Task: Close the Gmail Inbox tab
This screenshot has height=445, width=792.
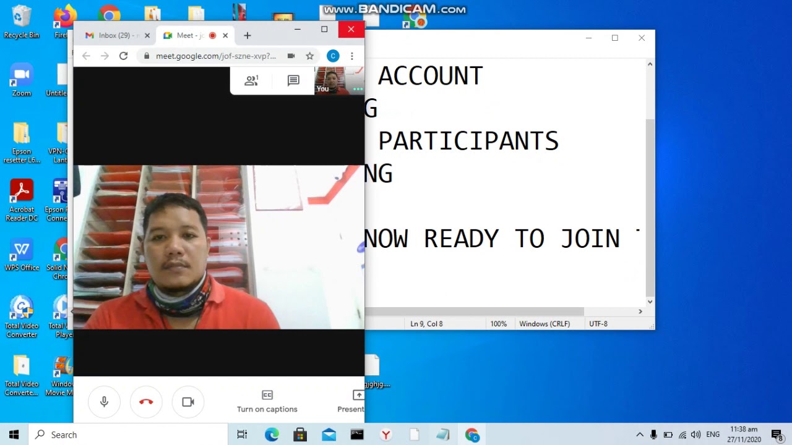Action: pyautogui.click(x=147, y=35)
